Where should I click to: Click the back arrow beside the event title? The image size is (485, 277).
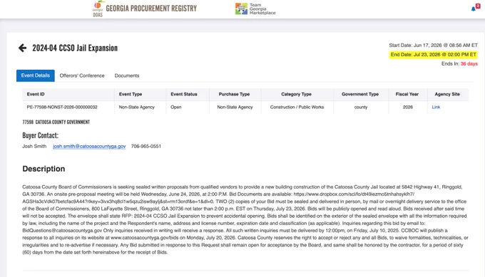pos(22,48)
